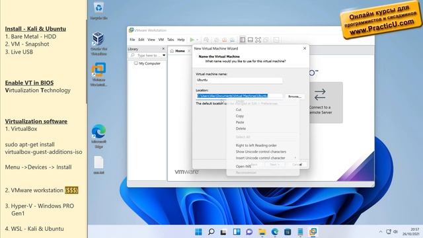This screenshot has height=238, width=423.
Task: Show hidden tray icons chevron
Action: pyautogui.click(x=381, y=232)
